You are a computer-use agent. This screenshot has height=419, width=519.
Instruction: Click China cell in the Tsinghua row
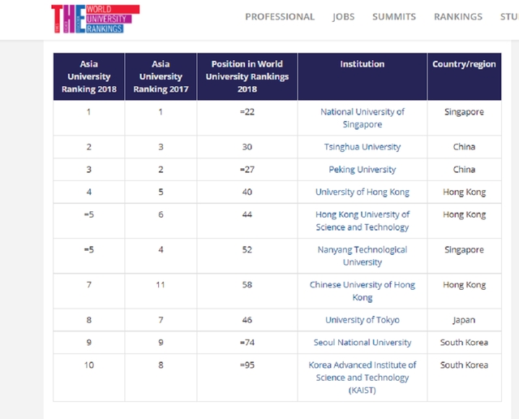pyautogui.click(x=464, y=147)
